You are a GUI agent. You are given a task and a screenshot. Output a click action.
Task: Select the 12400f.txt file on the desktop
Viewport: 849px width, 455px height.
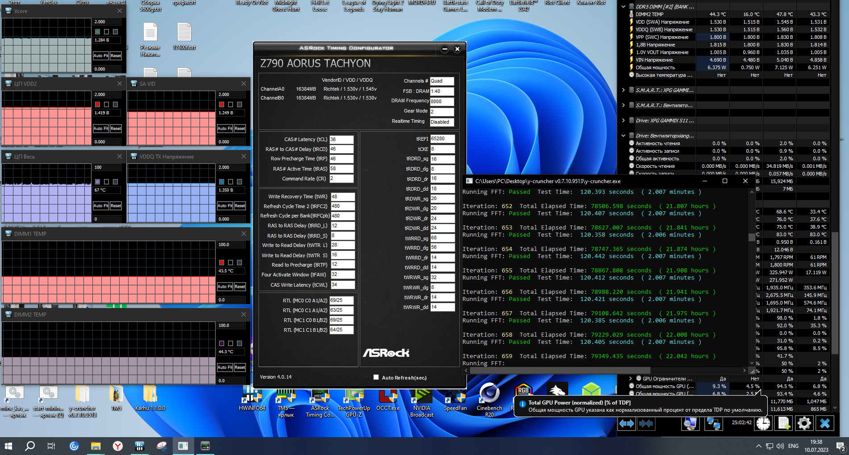click(x=184, y=36)
